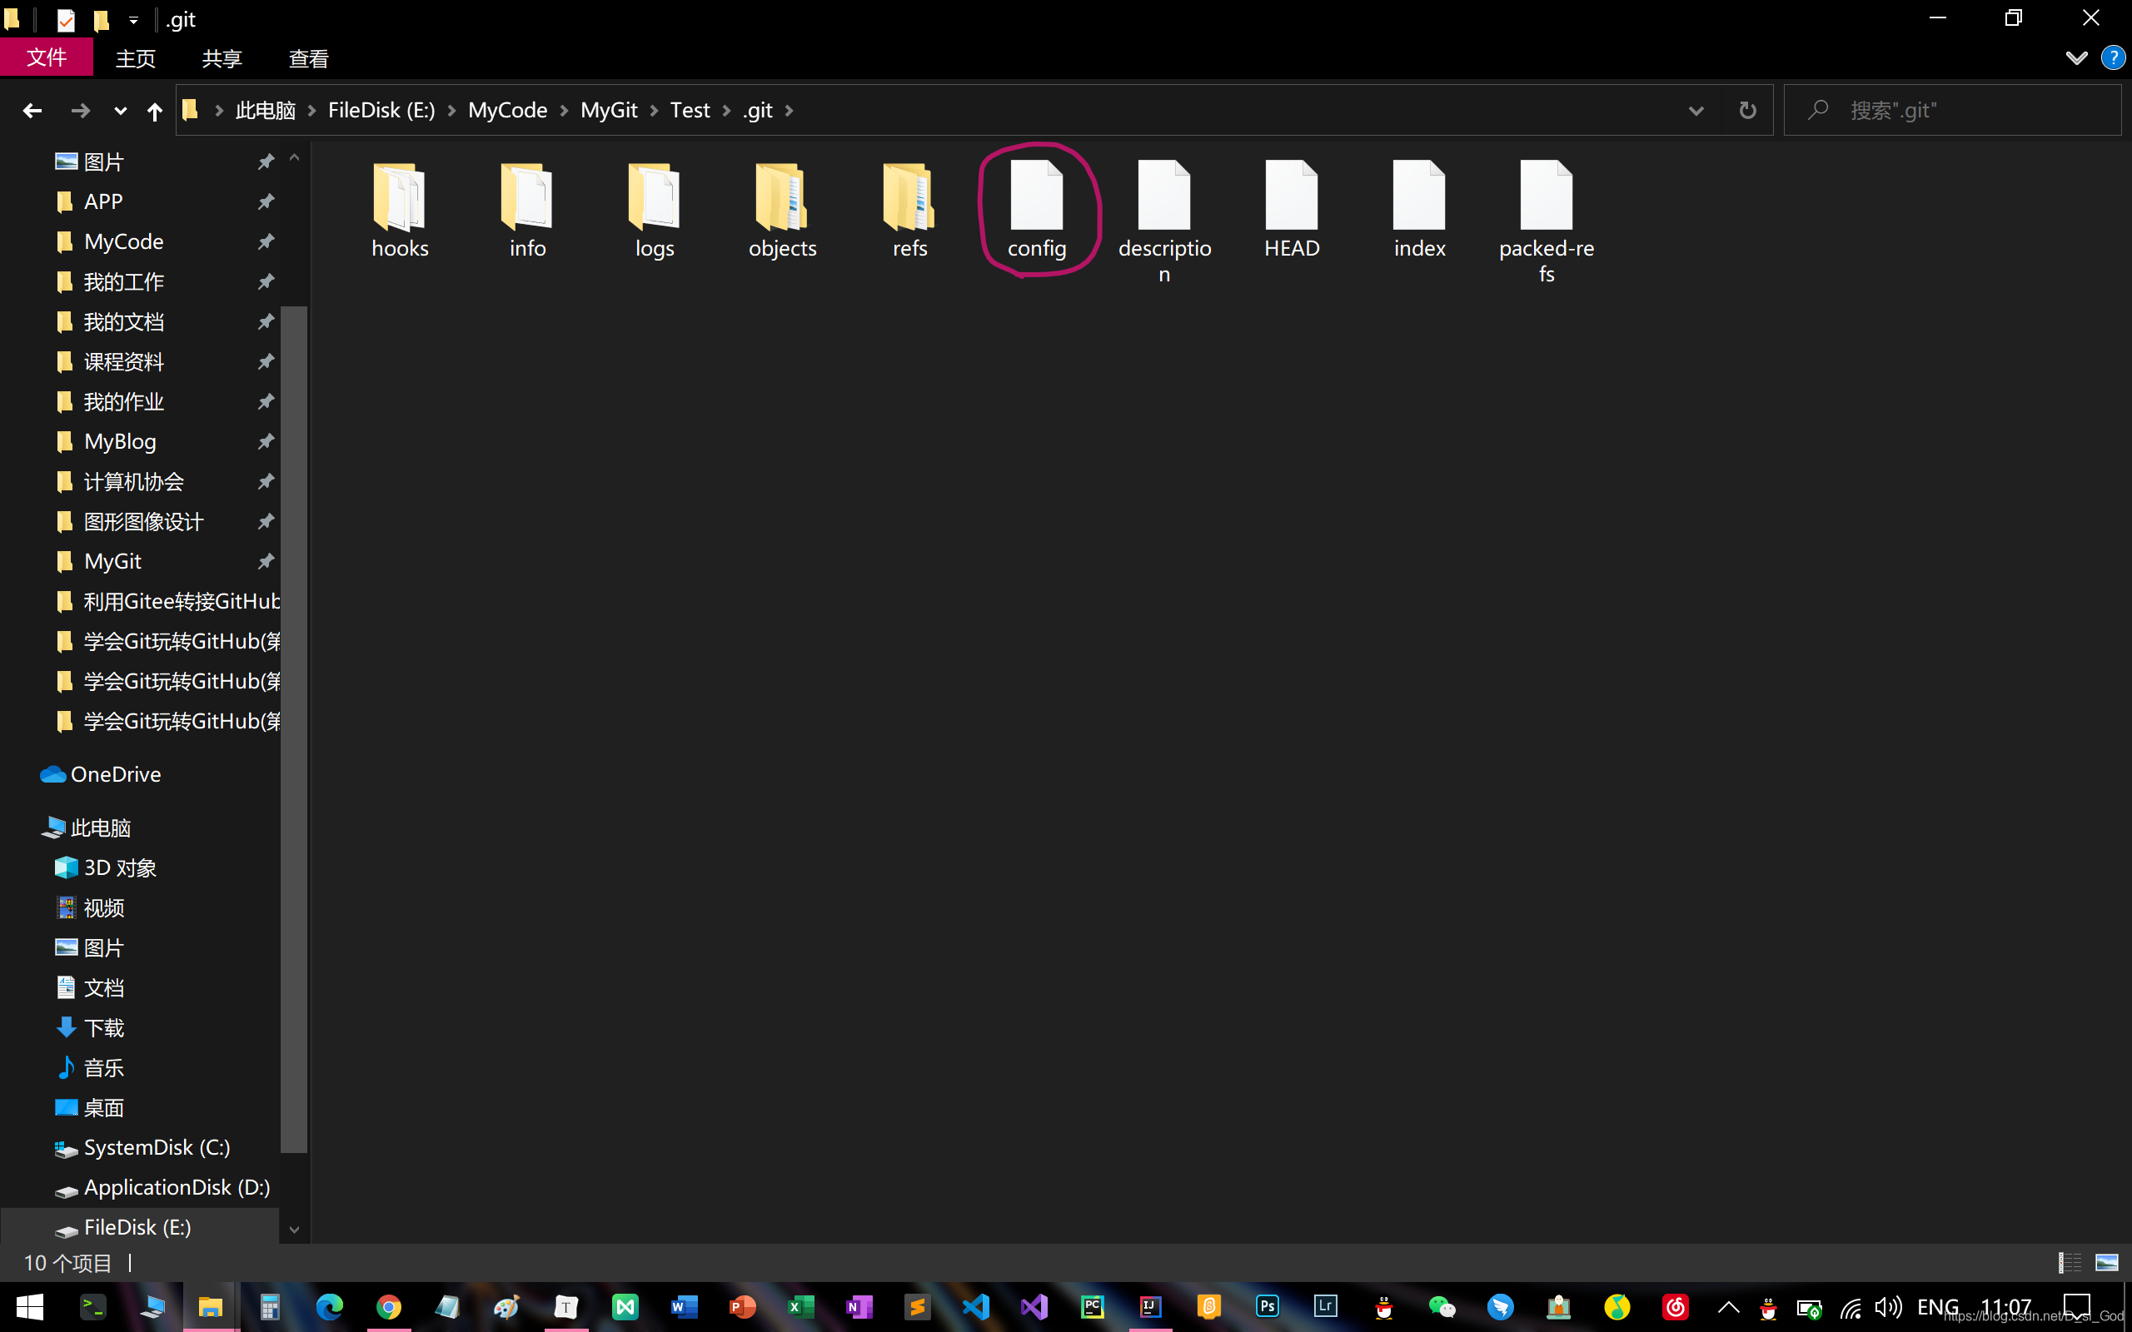Open the 查看 ribbon tab
Screen dimensions: 2132x1332
click(x=308, y=59)
